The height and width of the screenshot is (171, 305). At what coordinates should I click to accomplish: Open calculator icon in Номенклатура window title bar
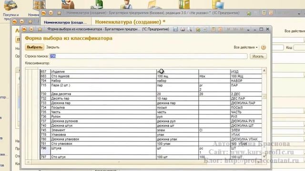coord(264,13)
